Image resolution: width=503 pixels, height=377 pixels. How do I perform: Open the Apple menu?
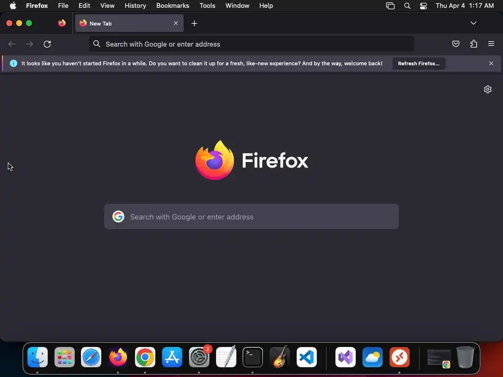pyautogui.click(x=13, y=5)
